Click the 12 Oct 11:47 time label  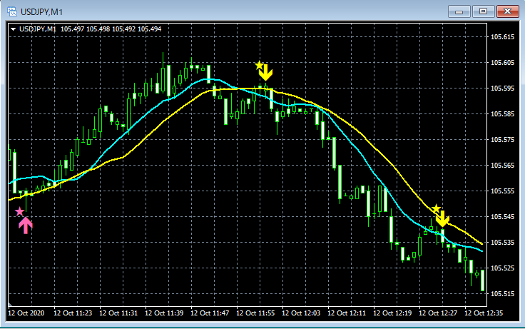click(x=210, y=313)
